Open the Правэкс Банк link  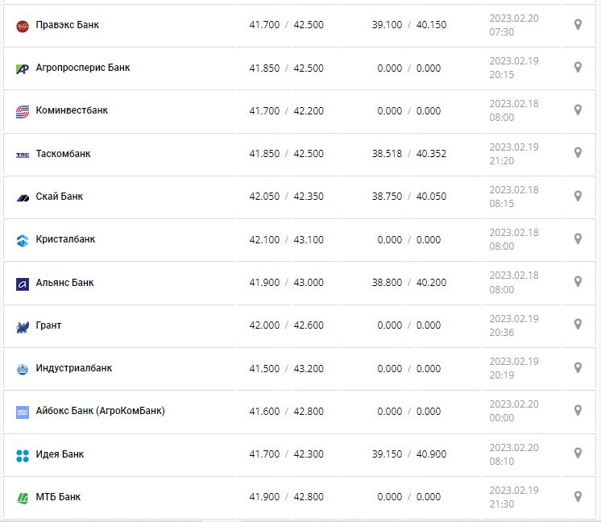tap(68, 25)
